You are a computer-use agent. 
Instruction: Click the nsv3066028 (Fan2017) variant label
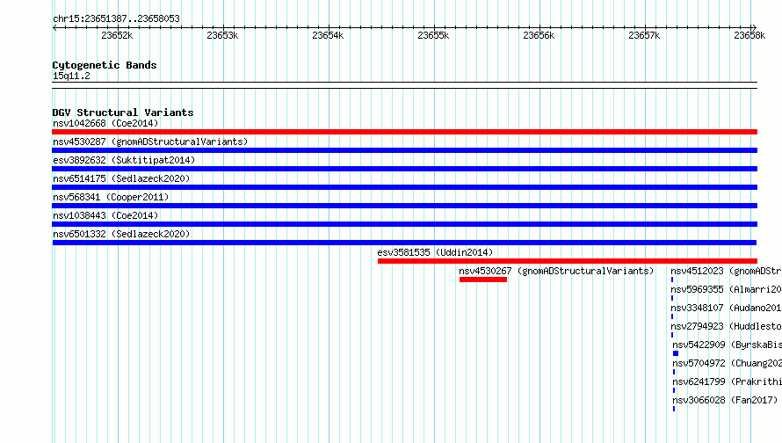click(x=725, y=400)
